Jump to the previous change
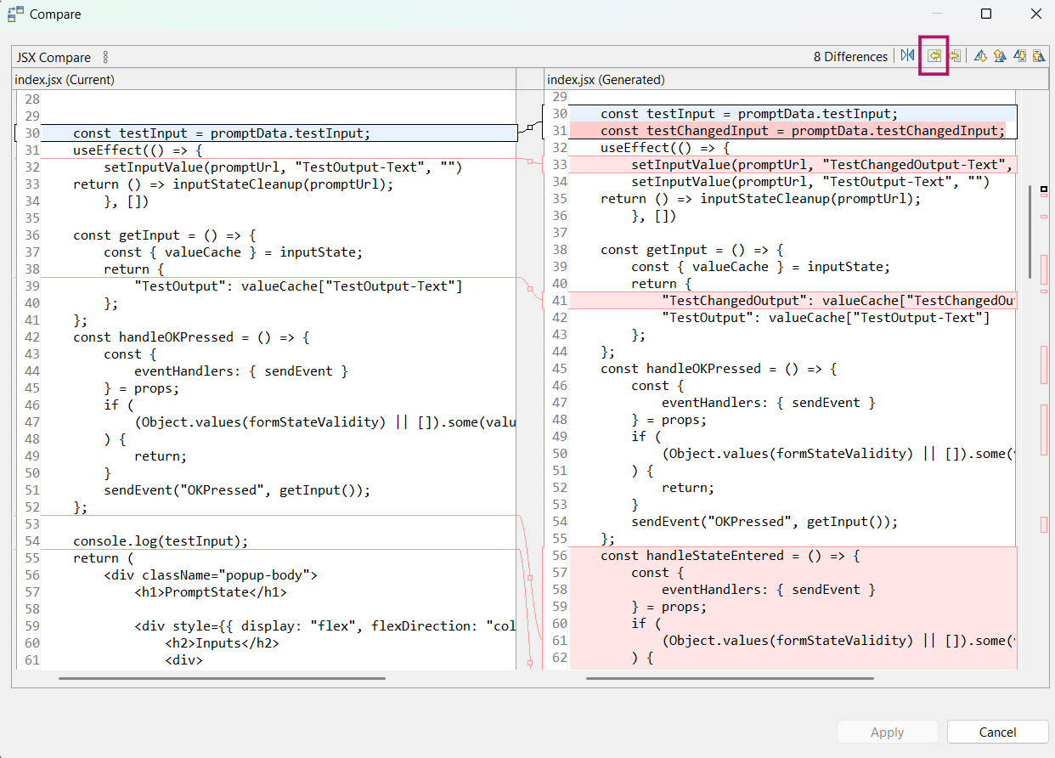Image resolution: width=1055 pixels, height=758 pixels. point(1039,56)
